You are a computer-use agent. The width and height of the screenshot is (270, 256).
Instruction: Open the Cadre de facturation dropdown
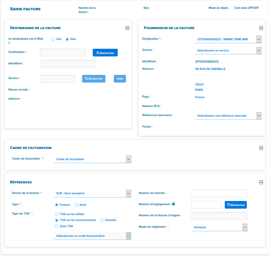click(128, 159)
